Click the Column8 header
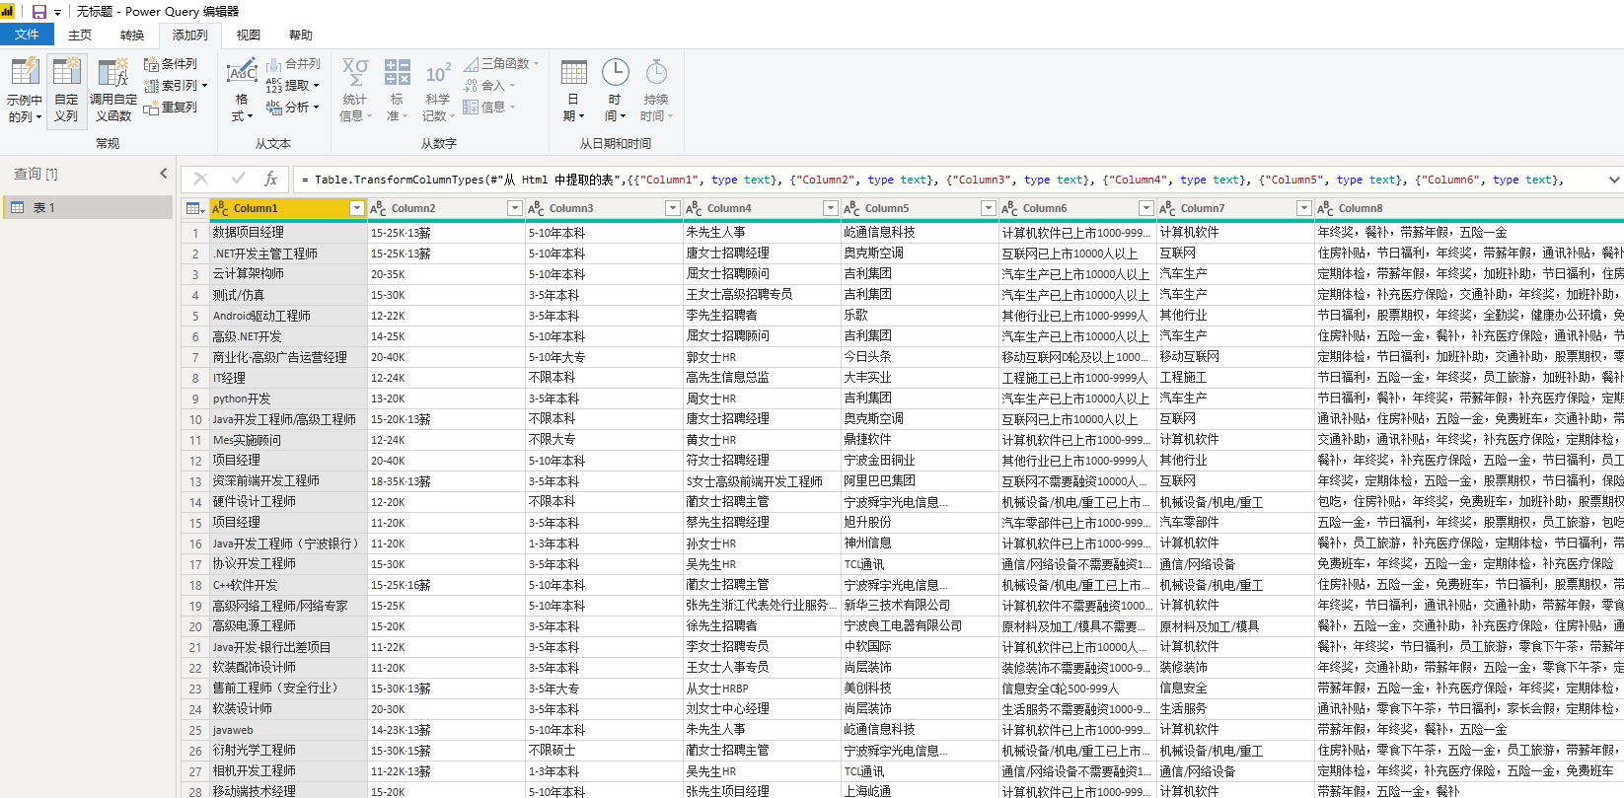This screenshot has width=1624, height=798. [x=1469, y=208]
